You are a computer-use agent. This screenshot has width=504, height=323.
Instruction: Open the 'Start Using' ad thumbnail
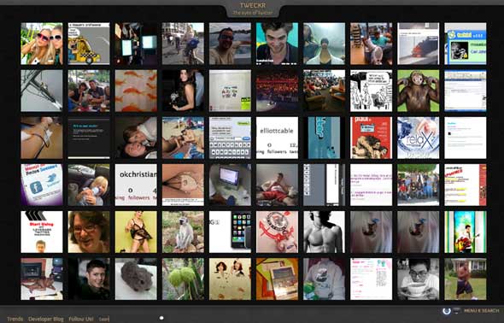click(x=42, y=232)
